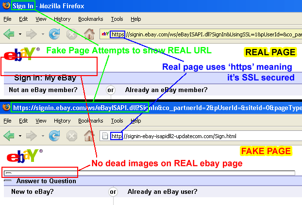Click the signin.ebay.com address bar
Image resolution: width=302 pixels, height=205 pixels.
tap(201, 34)
